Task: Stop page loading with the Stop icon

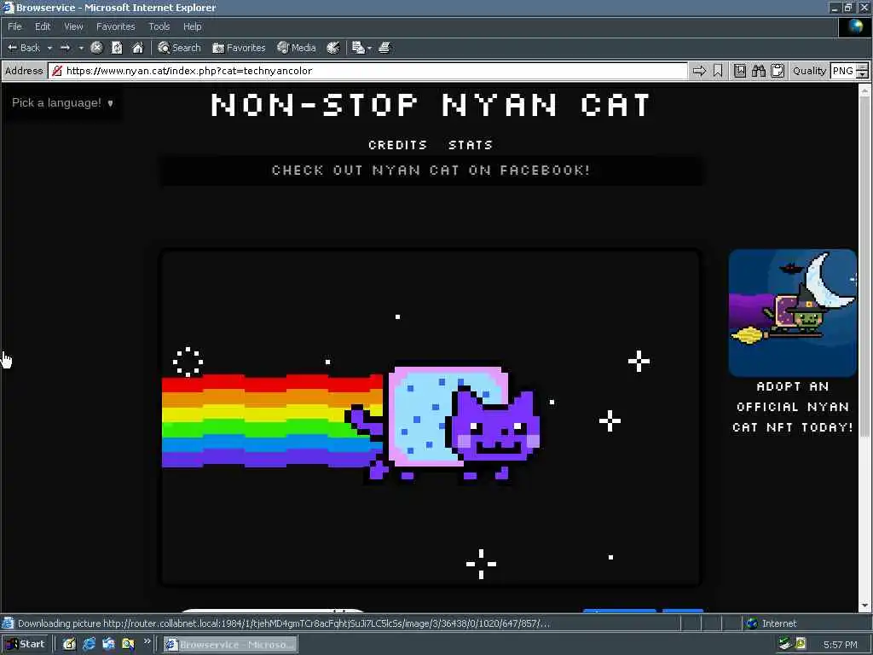Action: 96,48
